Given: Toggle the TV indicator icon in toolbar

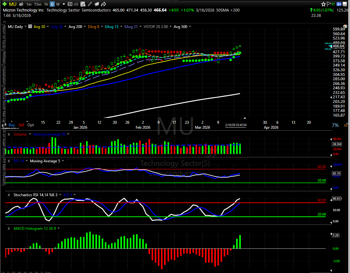Looking at the screenshot, I should tap(70, 4).
